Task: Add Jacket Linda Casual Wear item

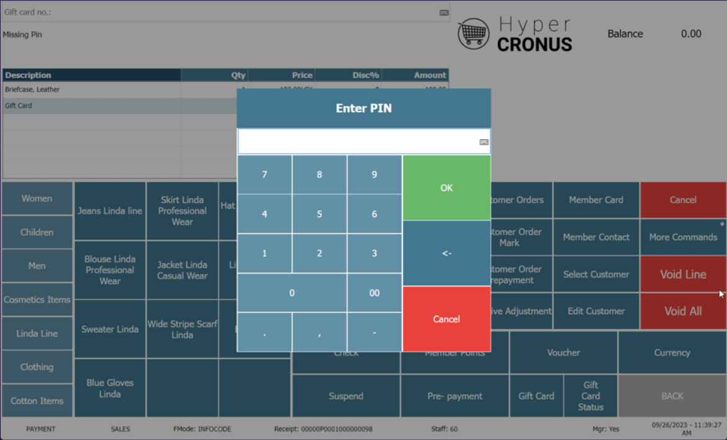Action: coord(182,270)
